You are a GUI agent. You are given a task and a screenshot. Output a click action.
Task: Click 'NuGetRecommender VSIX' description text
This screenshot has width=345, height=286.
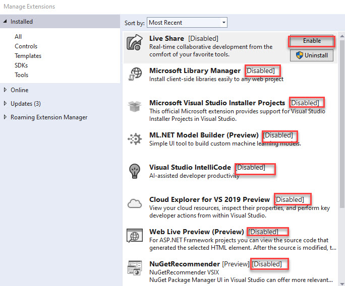click(184, 272)
